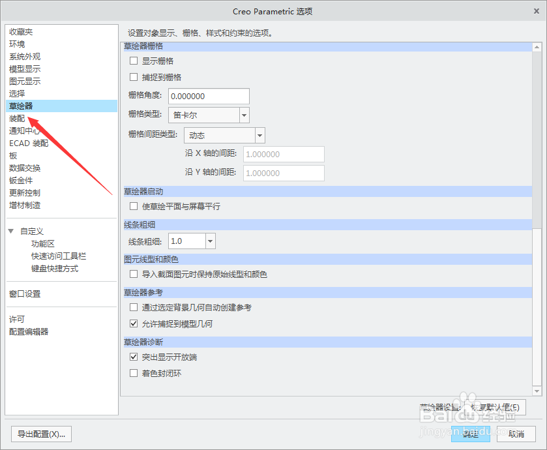Click the scrollbar up arrow
The image size is (547, 450).
[537, 47]
